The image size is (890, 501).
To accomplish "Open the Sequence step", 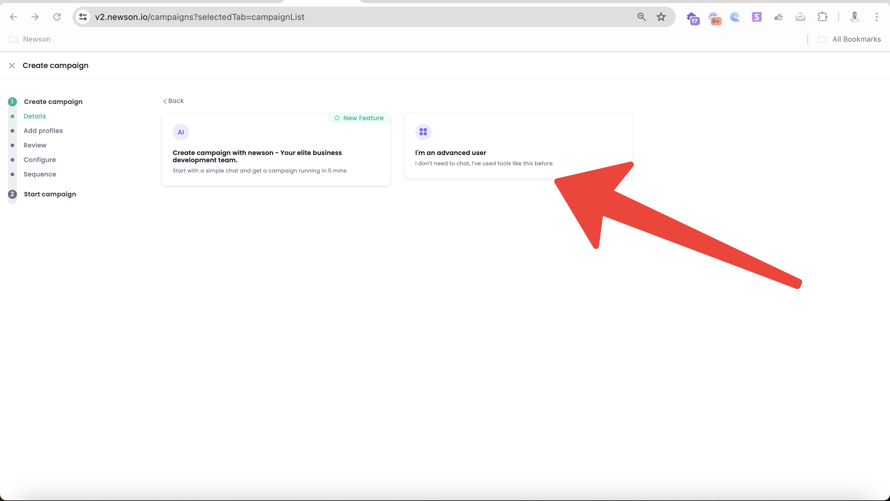I will [x=40, y=174].
